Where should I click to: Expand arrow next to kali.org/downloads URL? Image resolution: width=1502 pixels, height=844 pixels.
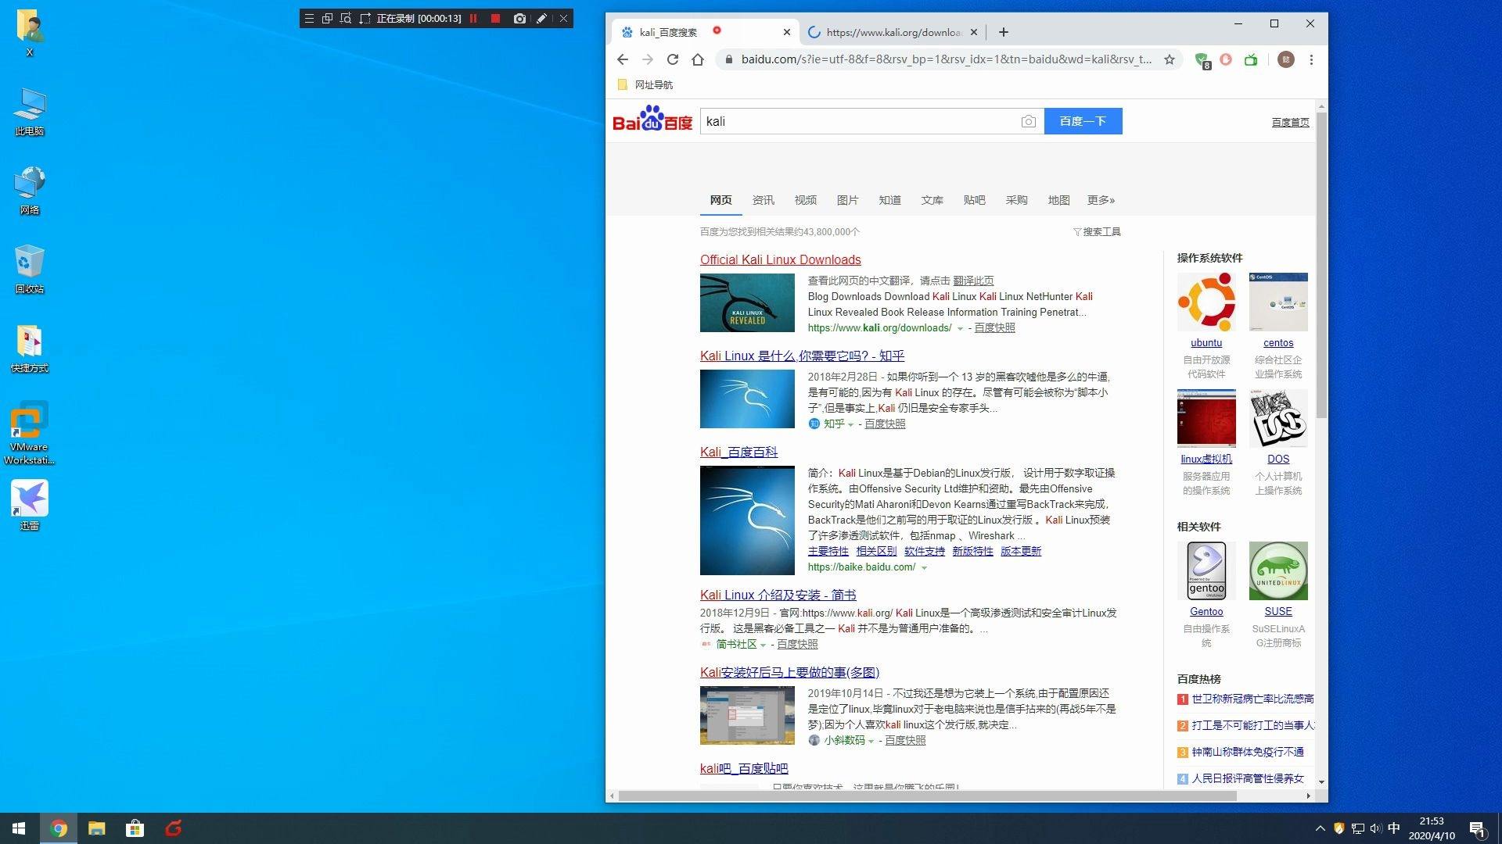point(960,328)
